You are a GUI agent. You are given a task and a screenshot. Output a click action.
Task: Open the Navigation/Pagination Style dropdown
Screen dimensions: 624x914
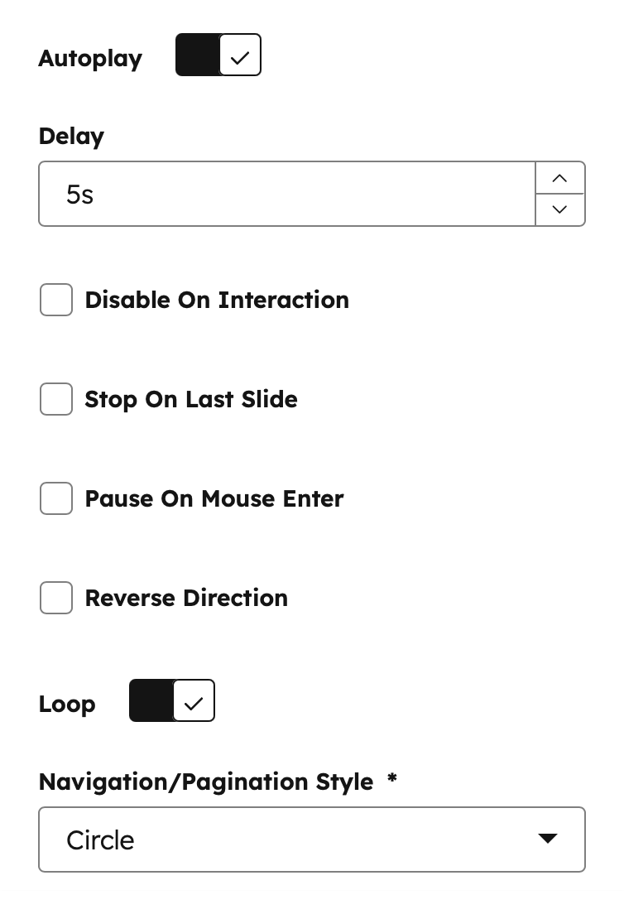coord(312,839)
